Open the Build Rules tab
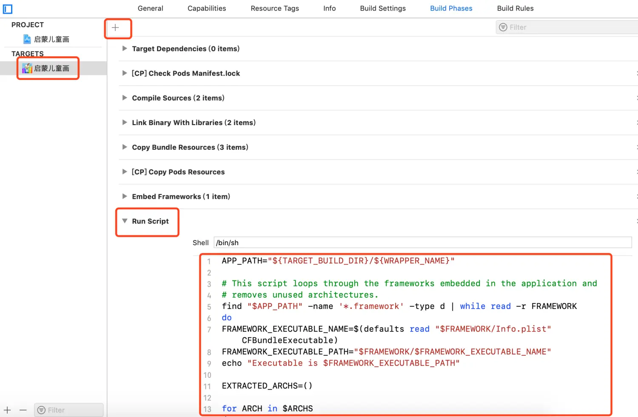Viewport: 638px width, 417px height. (x=515, y=9)
